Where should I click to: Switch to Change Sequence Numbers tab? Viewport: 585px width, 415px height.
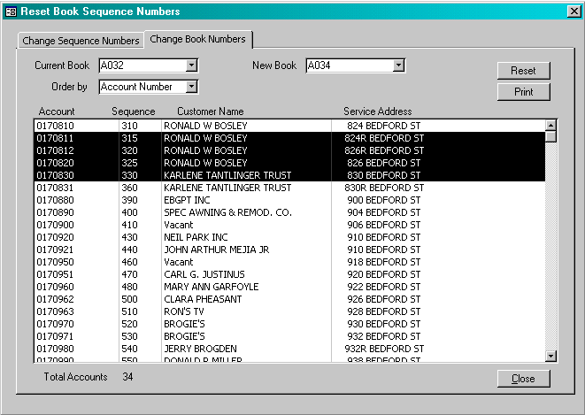coord(81,41)
